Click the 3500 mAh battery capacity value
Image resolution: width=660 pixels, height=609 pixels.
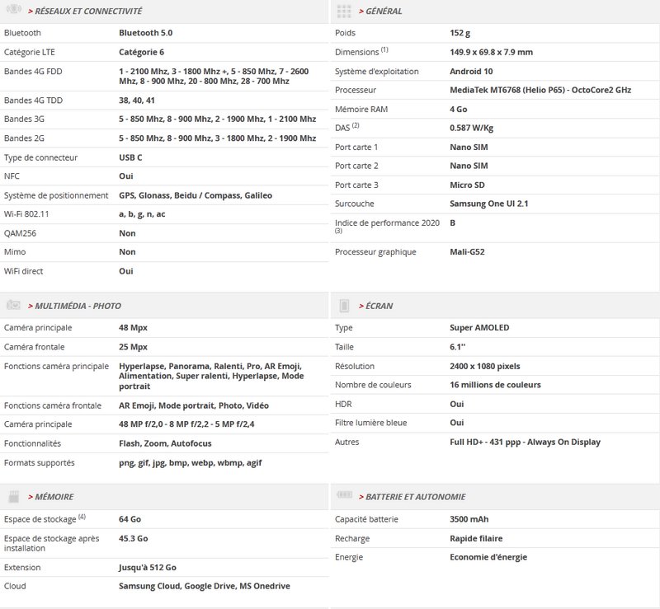[x=471, y=519]
